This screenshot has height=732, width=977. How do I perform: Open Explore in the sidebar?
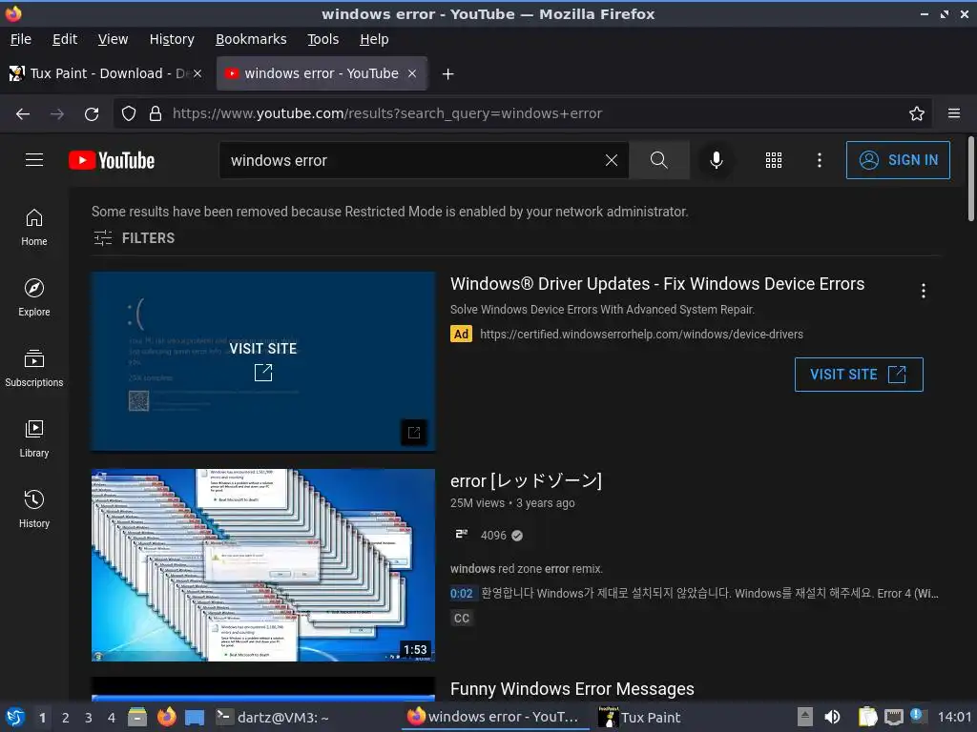coord(34,298)
